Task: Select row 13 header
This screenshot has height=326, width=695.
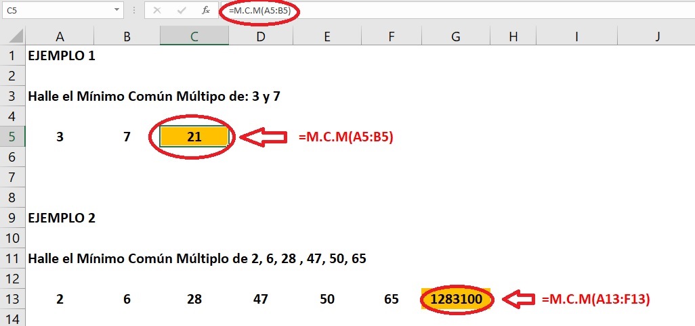Action: click(x=12, y=299)
